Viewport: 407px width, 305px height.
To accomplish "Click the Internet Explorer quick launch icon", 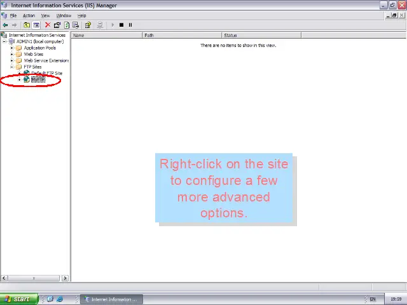I will (x=60, y=299).
